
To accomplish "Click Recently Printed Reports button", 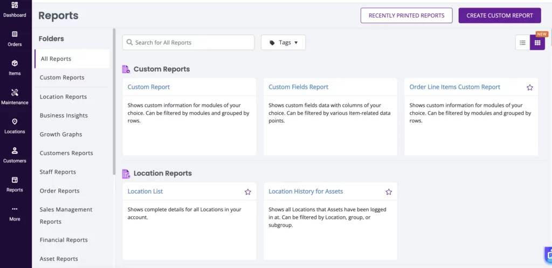I will point(406,16).
